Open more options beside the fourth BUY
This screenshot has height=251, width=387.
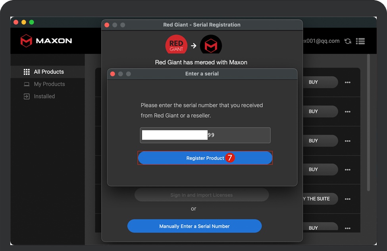point(348,170)
